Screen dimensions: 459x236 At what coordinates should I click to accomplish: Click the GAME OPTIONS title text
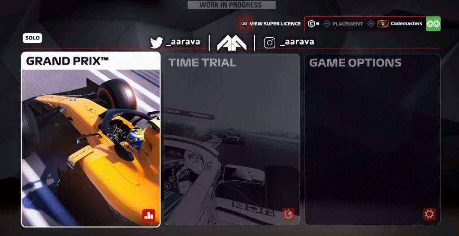pyautogui.click(x=355, y=62)
